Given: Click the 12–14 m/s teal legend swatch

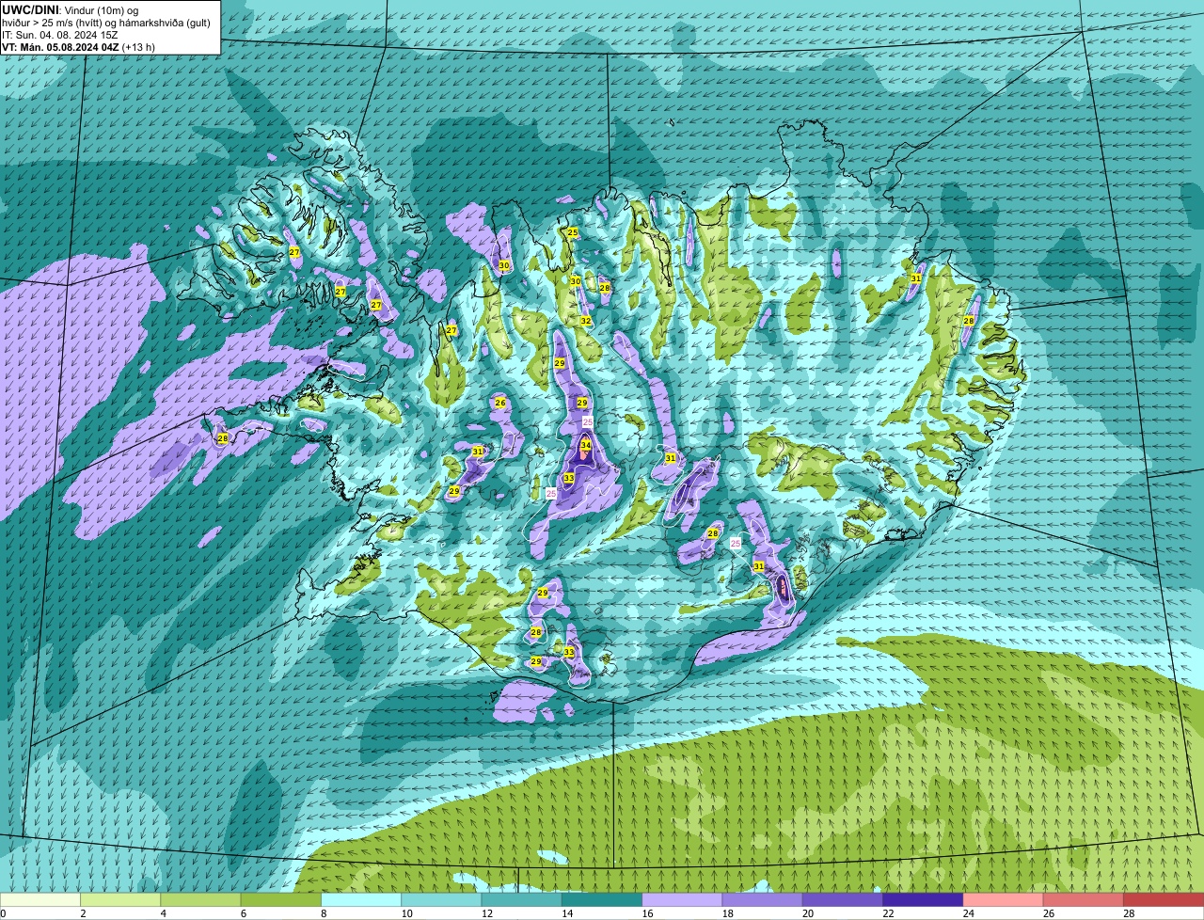Looking at the screenshot, I should [521, 900].
